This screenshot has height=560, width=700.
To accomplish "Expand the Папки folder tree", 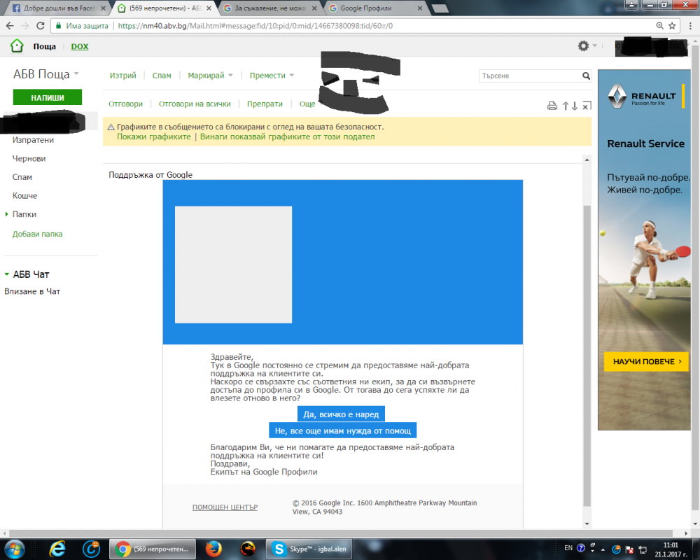I will (x=7, y=214).
